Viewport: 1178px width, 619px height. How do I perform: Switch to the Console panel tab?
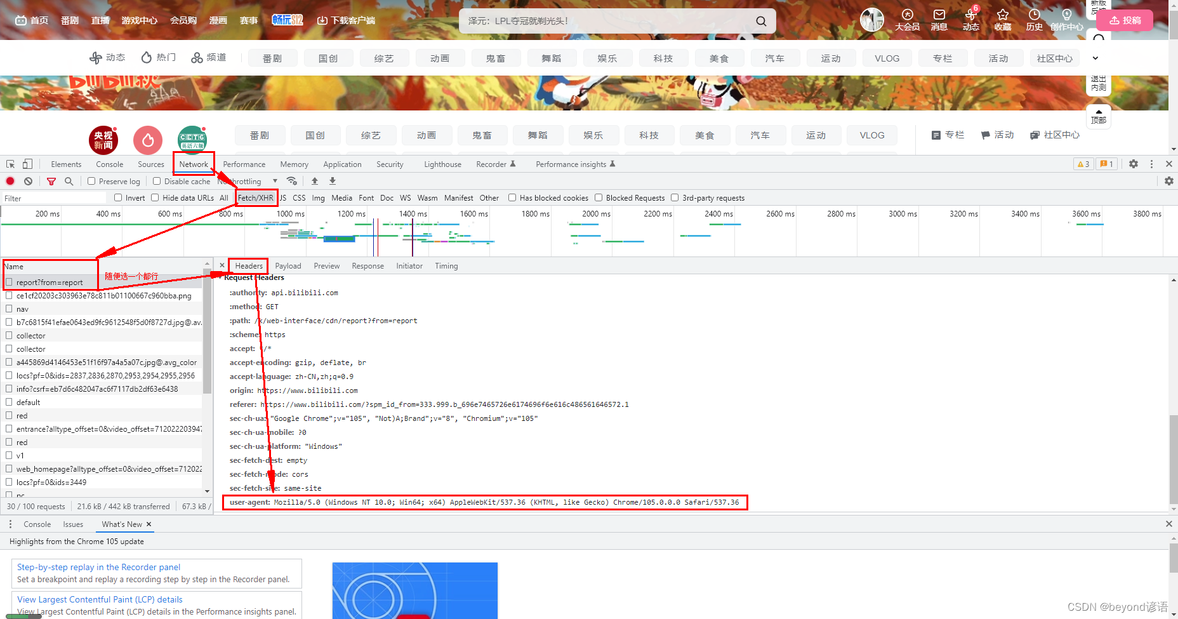point(110,164)
